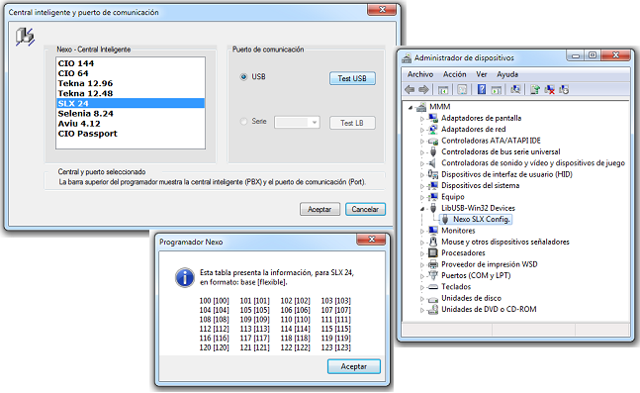Select CIO 64 in central list

coord(131,73)
